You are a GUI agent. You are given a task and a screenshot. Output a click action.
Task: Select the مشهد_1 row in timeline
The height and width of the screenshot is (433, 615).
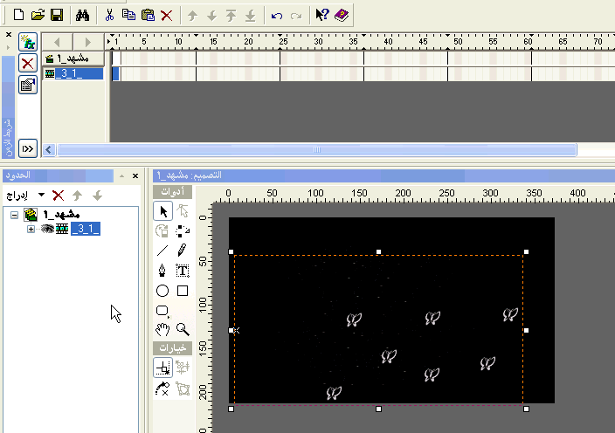coord(73,59)
